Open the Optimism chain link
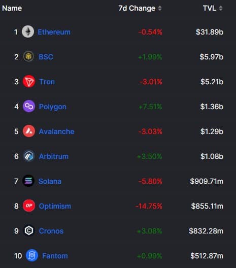 point(55,206)
